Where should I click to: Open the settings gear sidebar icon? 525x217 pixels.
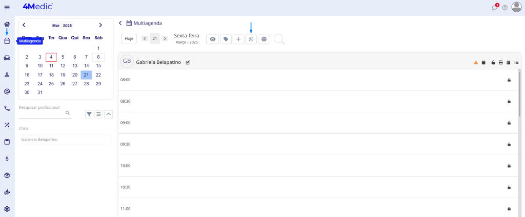[7, 209]
